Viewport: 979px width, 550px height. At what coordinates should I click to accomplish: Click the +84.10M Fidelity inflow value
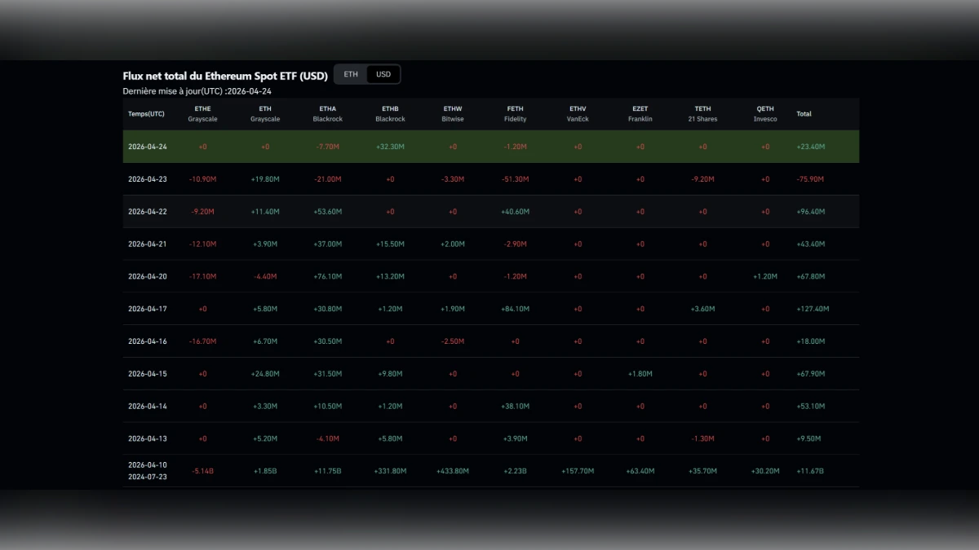(515, 309)
